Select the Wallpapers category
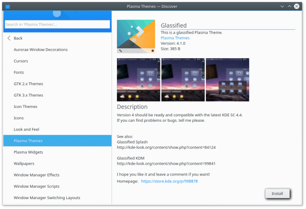Viewport: 306px width, 209px height. click(24, 163)
